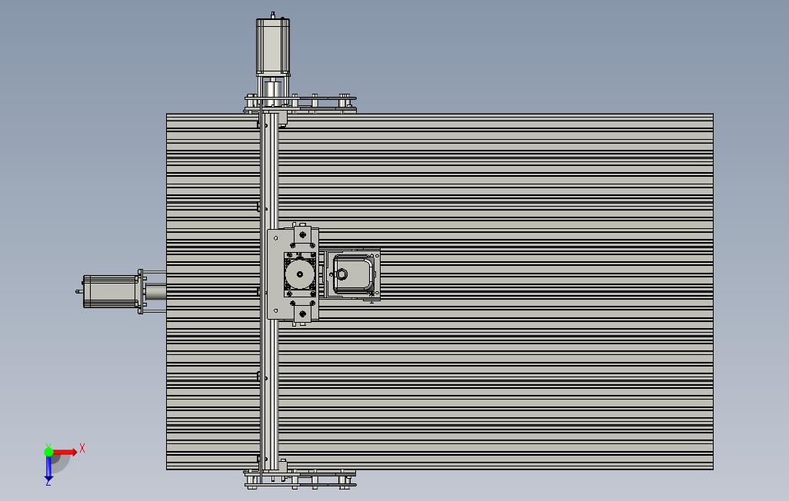Click the green Y axis dot of triad
Screen dimensions: 789x501
coord(48,451)
